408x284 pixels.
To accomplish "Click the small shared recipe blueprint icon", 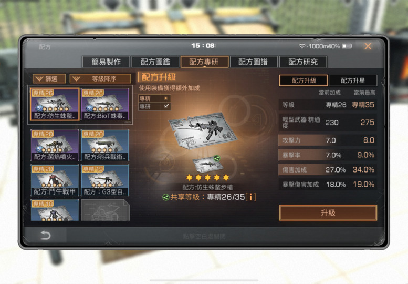I will (x=208, y=164).
